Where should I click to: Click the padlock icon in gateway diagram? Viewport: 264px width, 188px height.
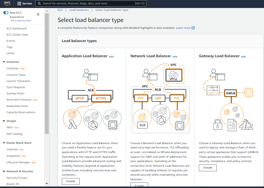click(x=218, y=124)
